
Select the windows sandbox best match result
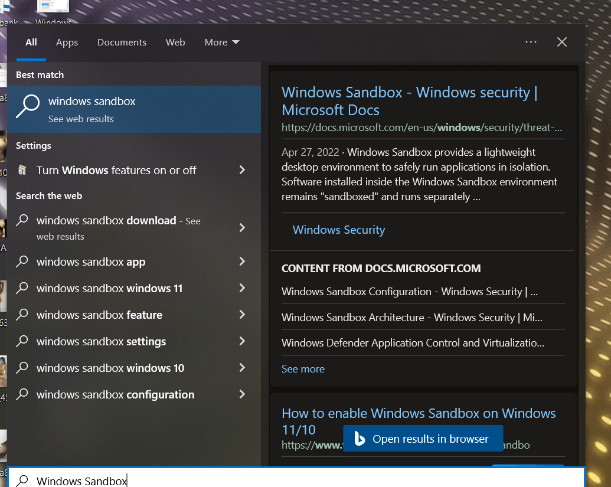pyautogui.click(x=134, y=109)
